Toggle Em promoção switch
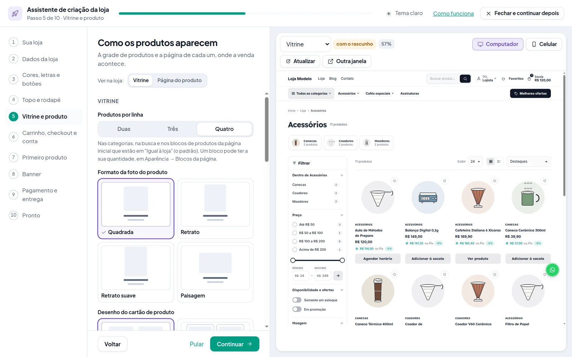This screenshot has height=357, width=572. point(297,309)
